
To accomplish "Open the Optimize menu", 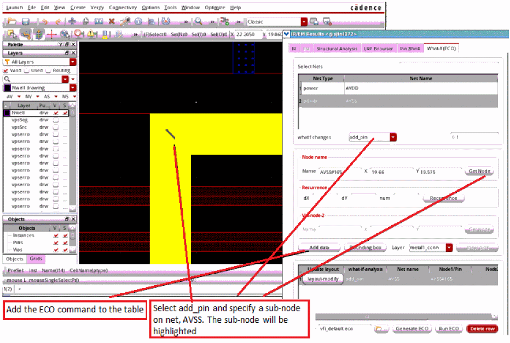I will click(215, 7).
